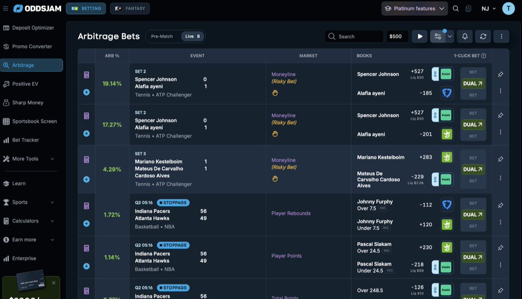
Task: Click DUAL button in the 19.14% row
Action: (473, 84)
